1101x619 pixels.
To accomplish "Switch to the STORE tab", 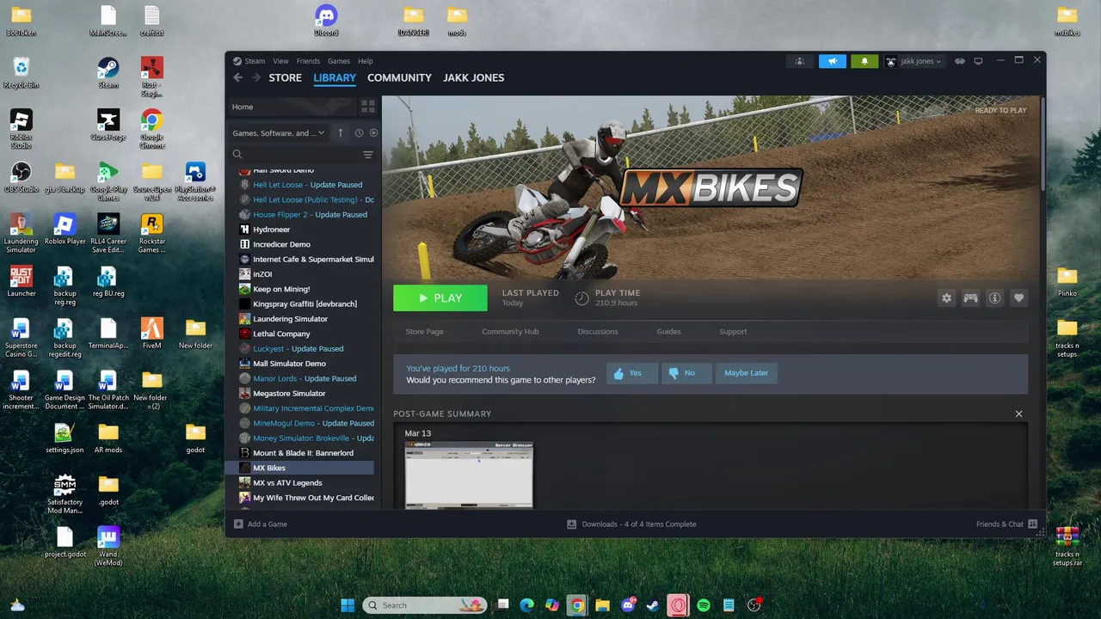I will point(286,77).
